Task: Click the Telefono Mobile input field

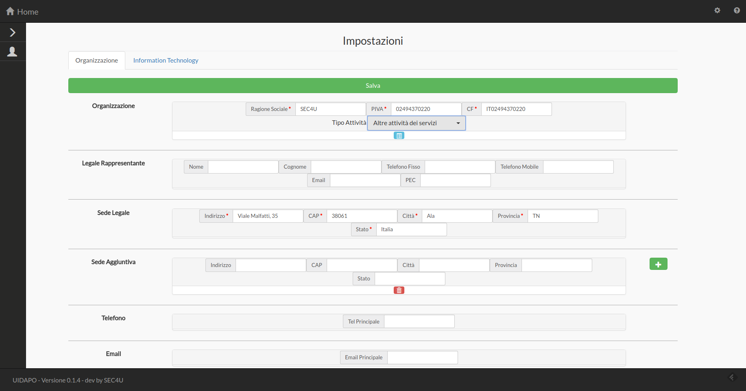Action: pos(578,167)
